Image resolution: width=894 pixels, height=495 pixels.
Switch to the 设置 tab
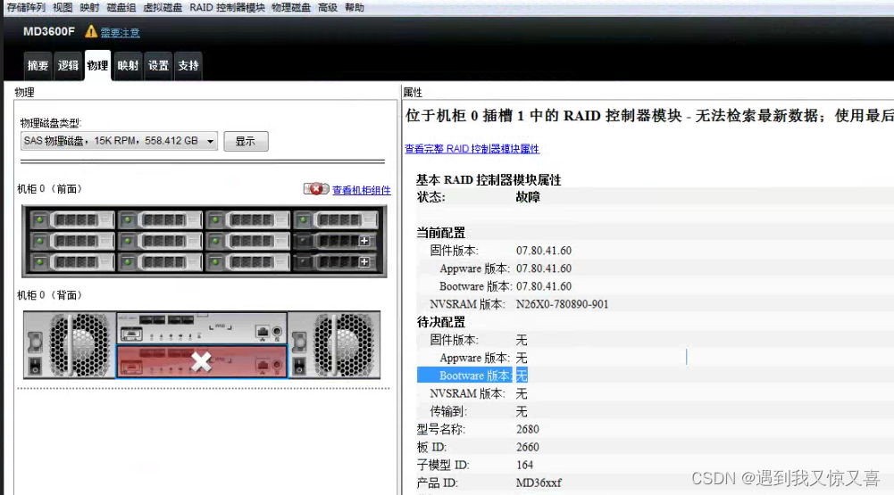click(158, 65)
